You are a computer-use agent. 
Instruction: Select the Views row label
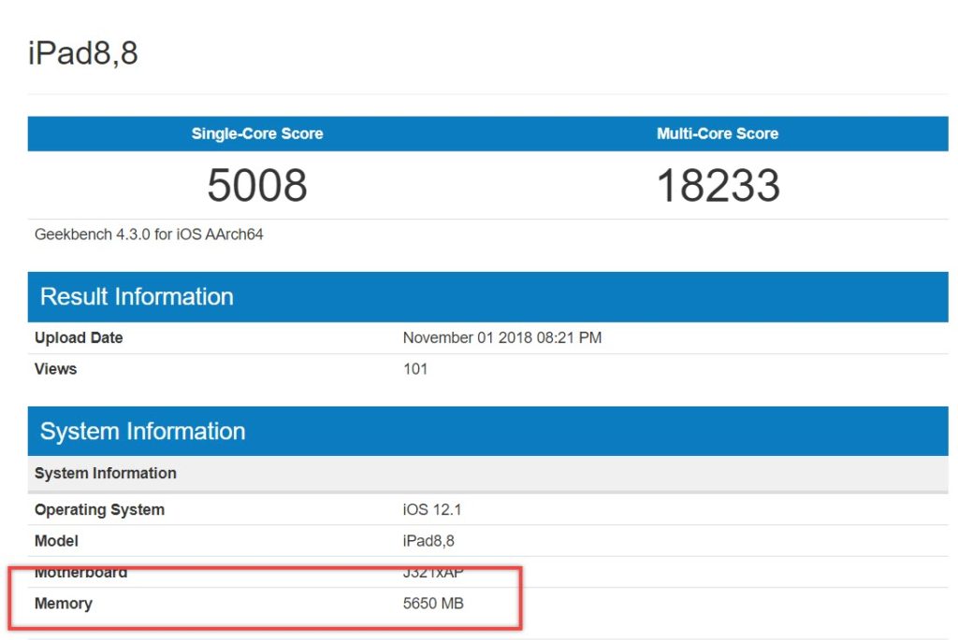[x=55, y=369]
